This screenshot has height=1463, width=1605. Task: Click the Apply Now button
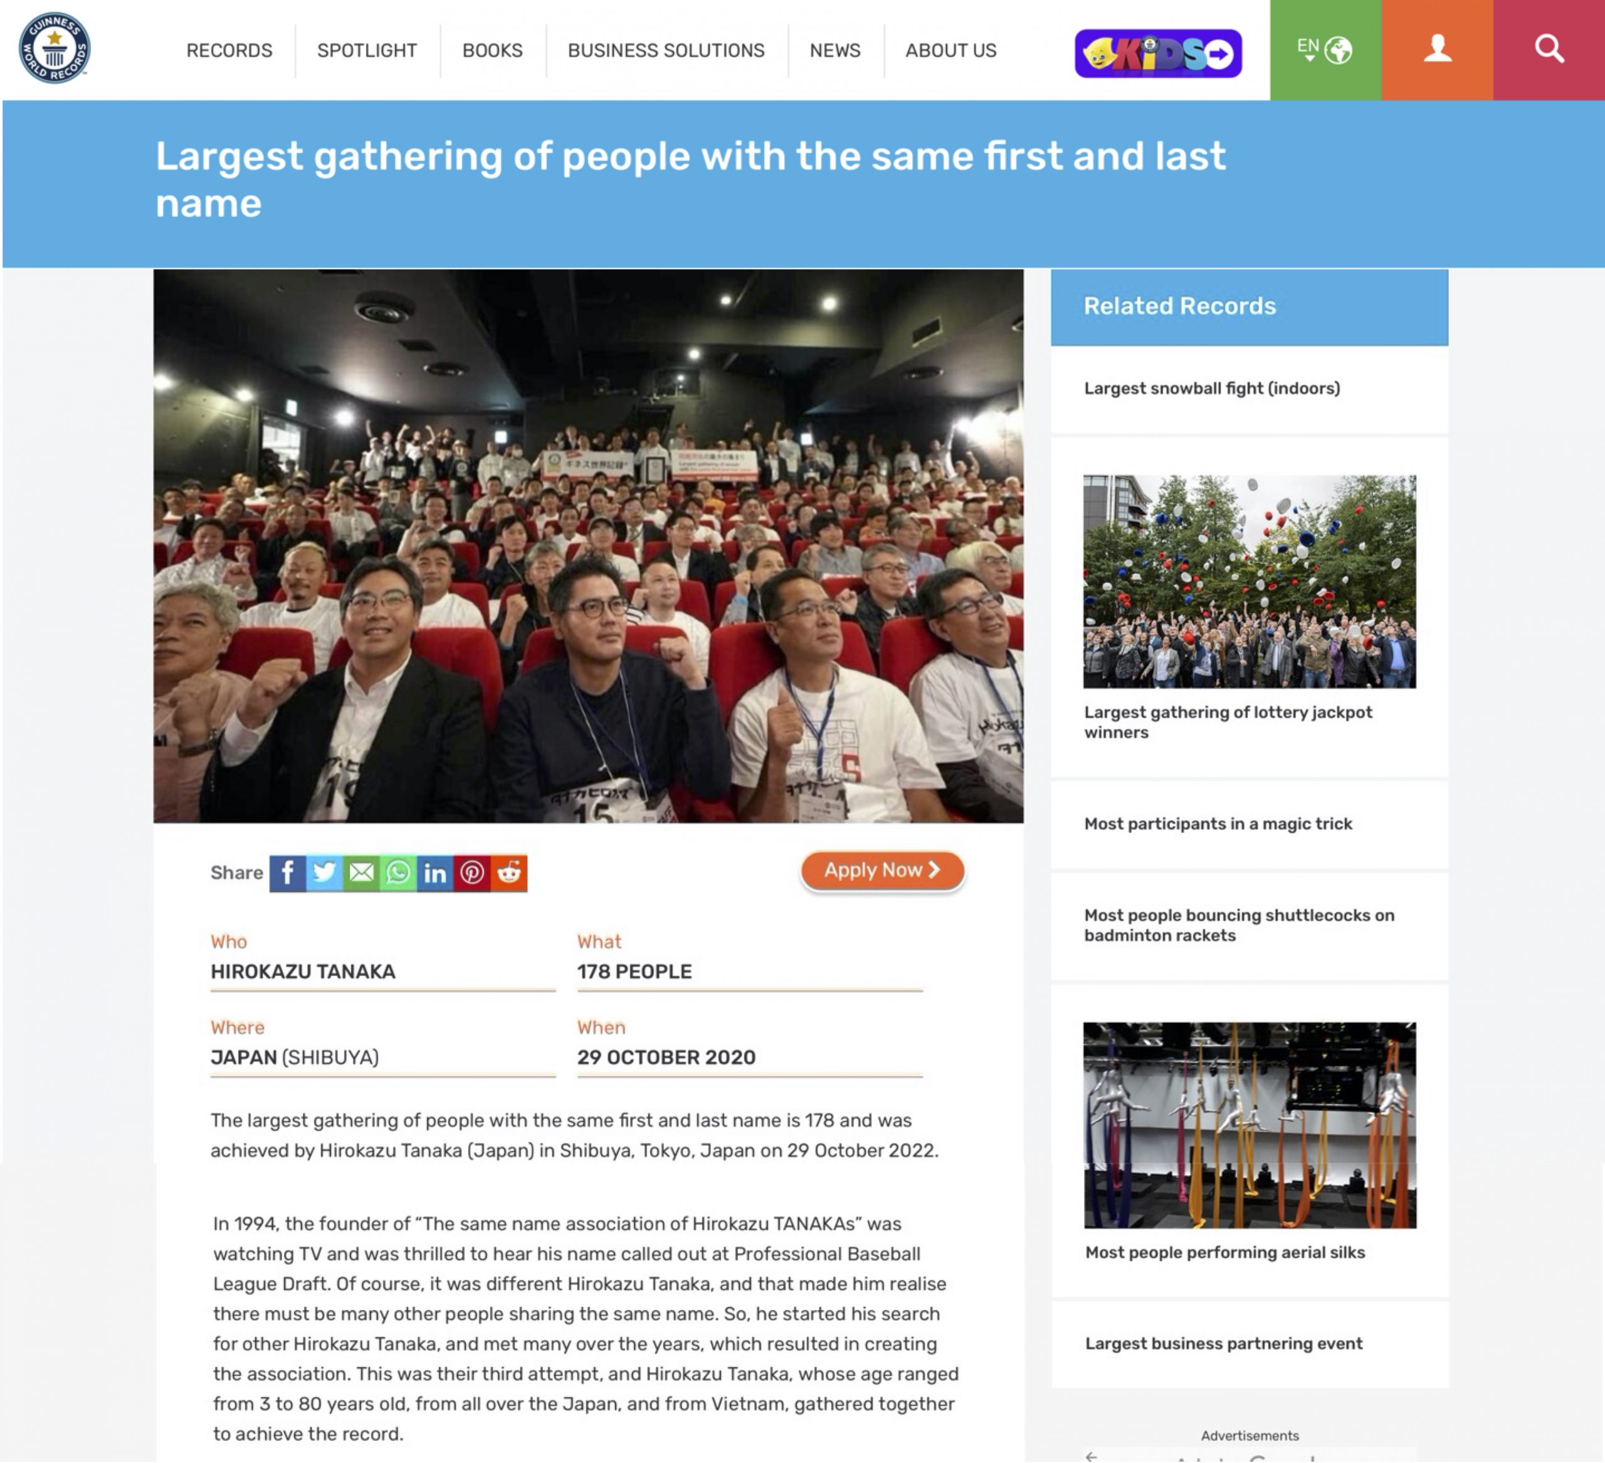882,871
